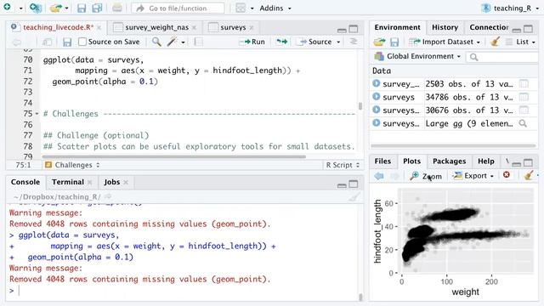This screenshot has width=544, height=306.
Task: Click the open file folder icon
Action: pyautogui.click(x=56, y=8)
